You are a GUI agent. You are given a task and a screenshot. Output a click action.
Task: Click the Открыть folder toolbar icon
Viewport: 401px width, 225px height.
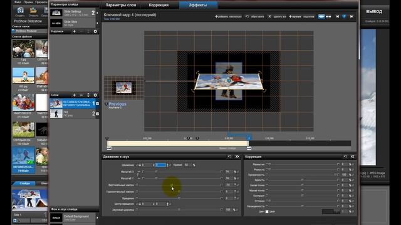tap(33, 12)
